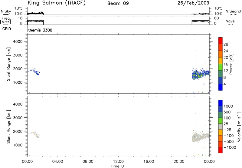Click the power panel 'Slant Range [km]' label
Viewport: 242px width, 168px height.
click(x=8, y=64)
